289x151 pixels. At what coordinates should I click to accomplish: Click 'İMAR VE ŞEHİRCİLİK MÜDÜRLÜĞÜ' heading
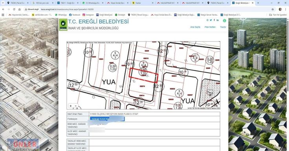(93, 28)
